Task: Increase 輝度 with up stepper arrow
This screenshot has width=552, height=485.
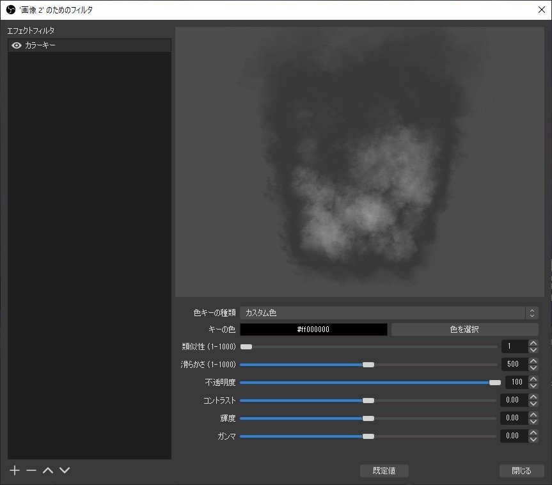Action: coord(533,415)
